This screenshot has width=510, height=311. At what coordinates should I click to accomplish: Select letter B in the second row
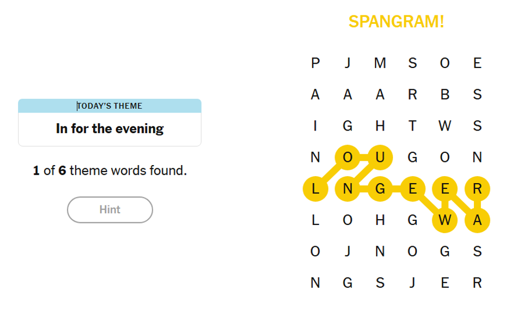[445, 95]
